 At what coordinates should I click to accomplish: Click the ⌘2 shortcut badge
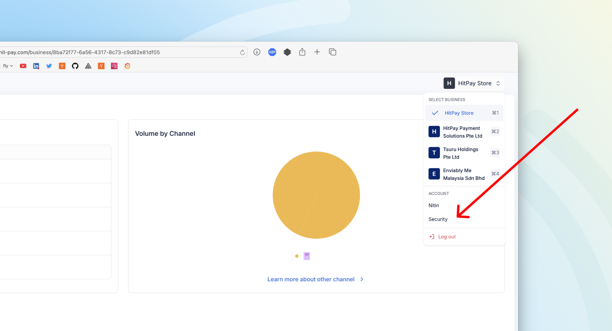pos(495,132)
